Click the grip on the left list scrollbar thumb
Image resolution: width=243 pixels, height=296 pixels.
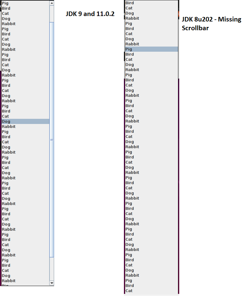[x=52, y=140]
